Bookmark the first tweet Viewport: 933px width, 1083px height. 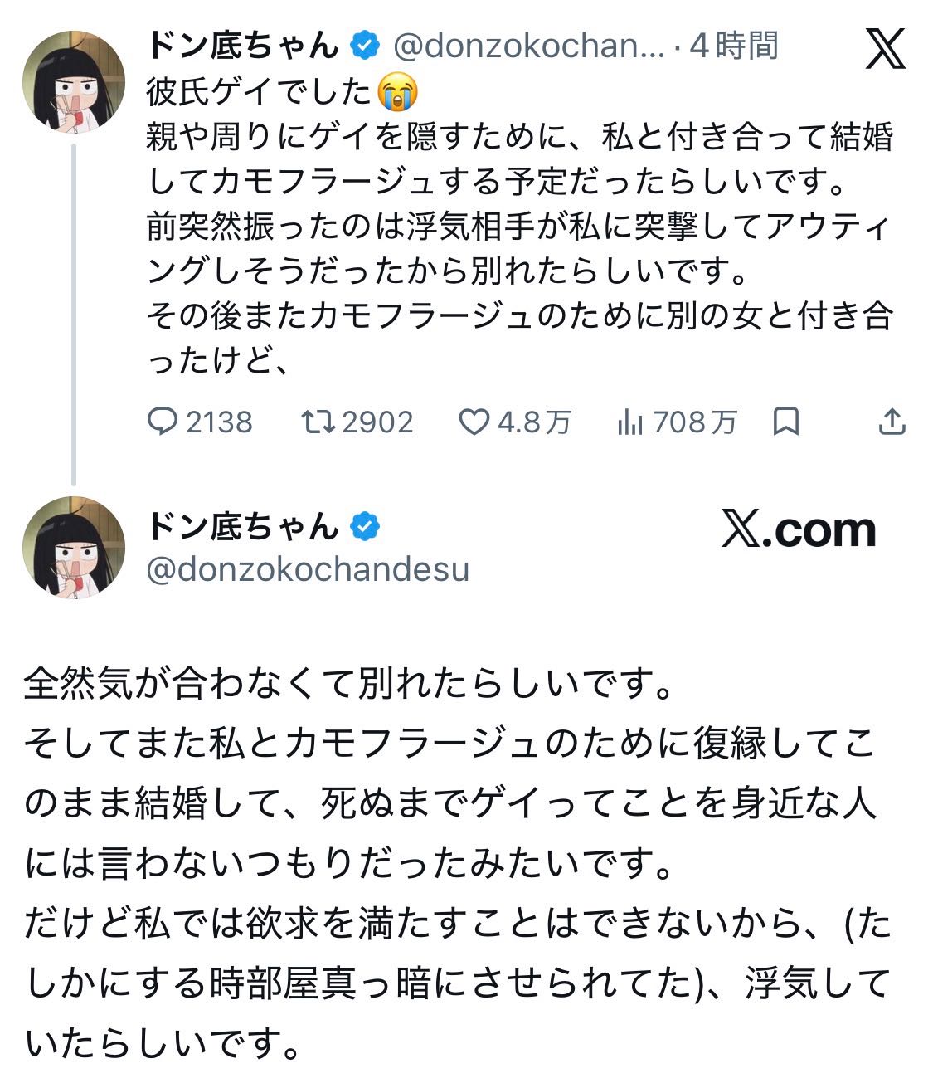785,422
